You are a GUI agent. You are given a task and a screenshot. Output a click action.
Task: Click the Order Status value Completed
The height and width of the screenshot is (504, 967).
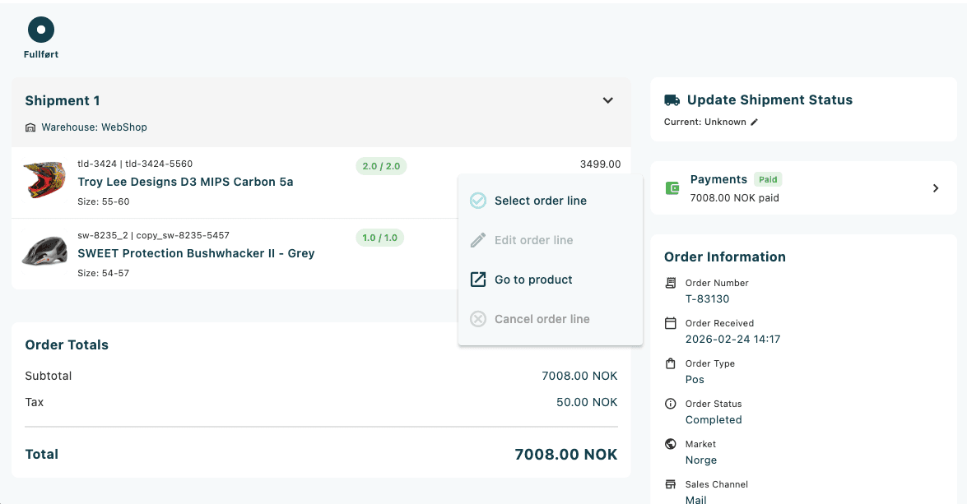[x=714, y=419]
